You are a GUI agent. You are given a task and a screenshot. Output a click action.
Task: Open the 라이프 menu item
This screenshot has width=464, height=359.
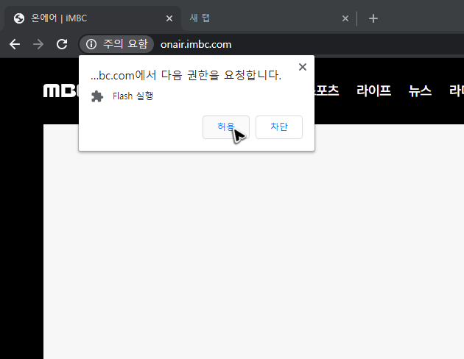tap(373, 90)
